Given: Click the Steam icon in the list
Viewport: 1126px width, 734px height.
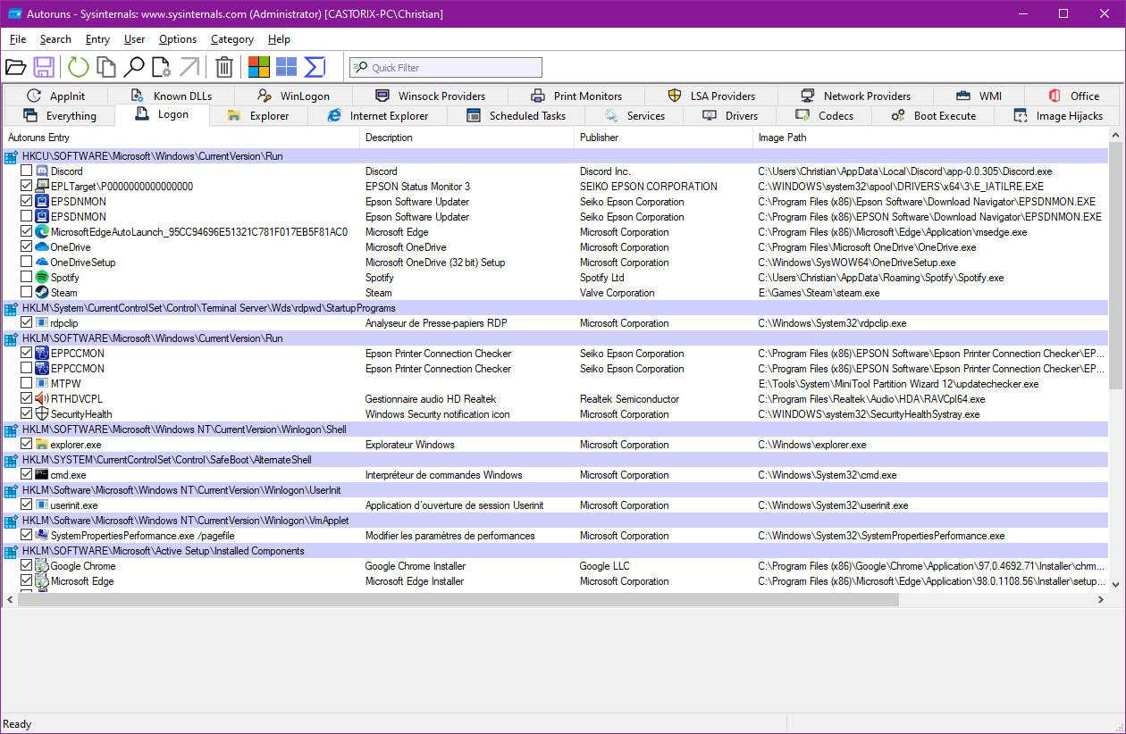Looking at the screenshot, I should (41, 293).
